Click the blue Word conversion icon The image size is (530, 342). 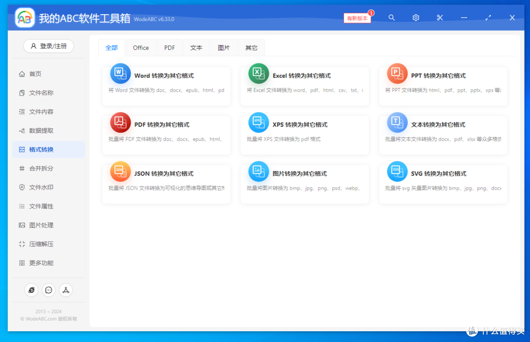tap(120, 73)
